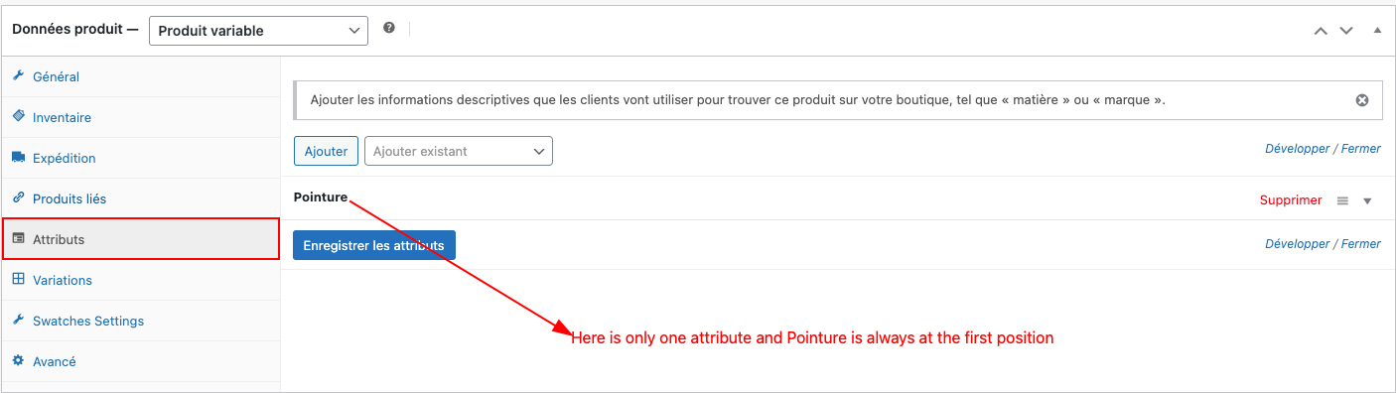The width and height of the screenshot is (1396, 393).
Task: Click the wrench icon beside Général
Action: [18, 75]
